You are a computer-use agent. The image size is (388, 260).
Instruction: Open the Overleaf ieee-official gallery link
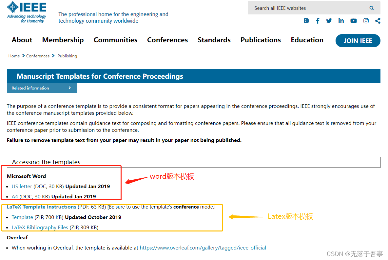[x=203, y=248]
